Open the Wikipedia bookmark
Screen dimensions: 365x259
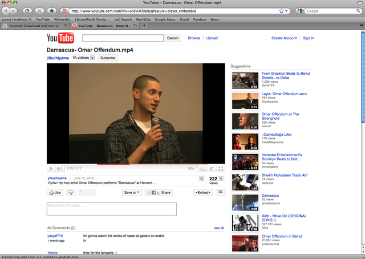click(x=62, y=19)
